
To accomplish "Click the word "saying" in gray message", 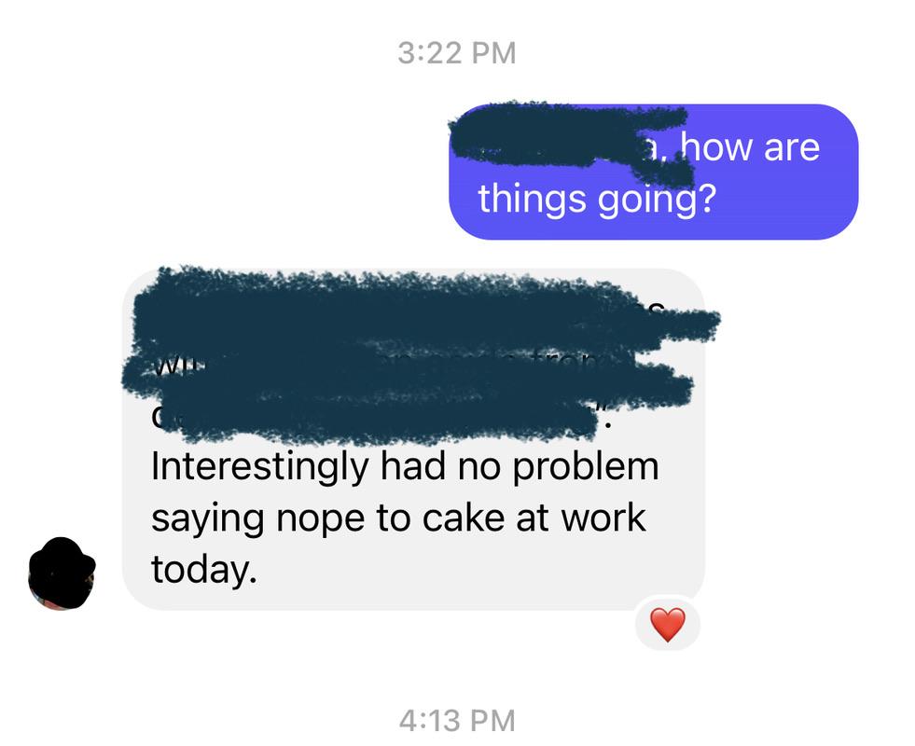I will [x=208, y=519].
